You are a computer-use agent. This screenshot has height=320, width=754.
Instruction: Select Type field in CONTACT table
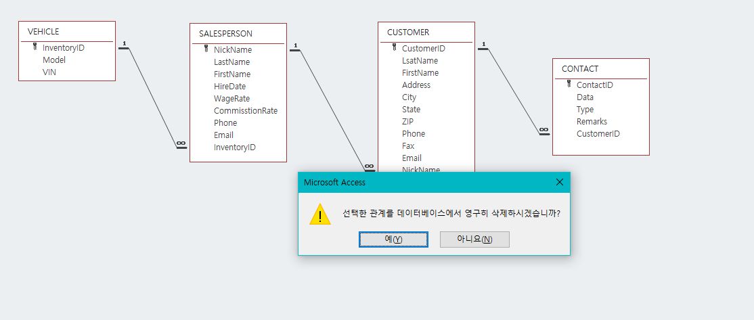coord(585,109)
